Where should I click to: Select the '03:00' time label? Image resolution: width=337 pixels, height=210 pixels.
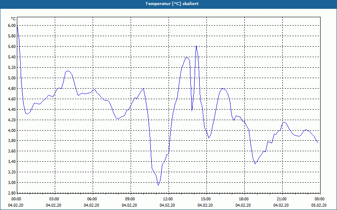tap(54, 199)
